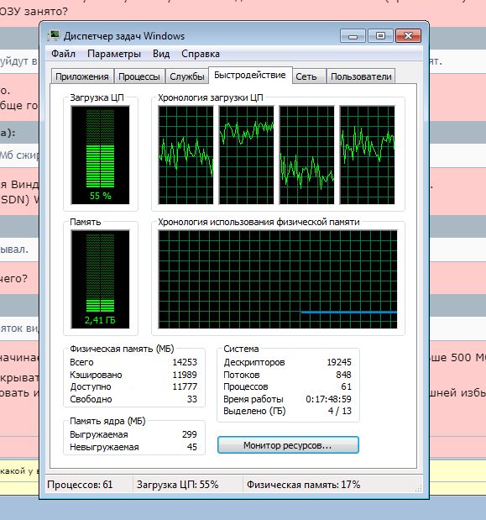Switch to the Пользователи tab
The height and width of the screenshot is (520, 486).
[x=361, y=76]
